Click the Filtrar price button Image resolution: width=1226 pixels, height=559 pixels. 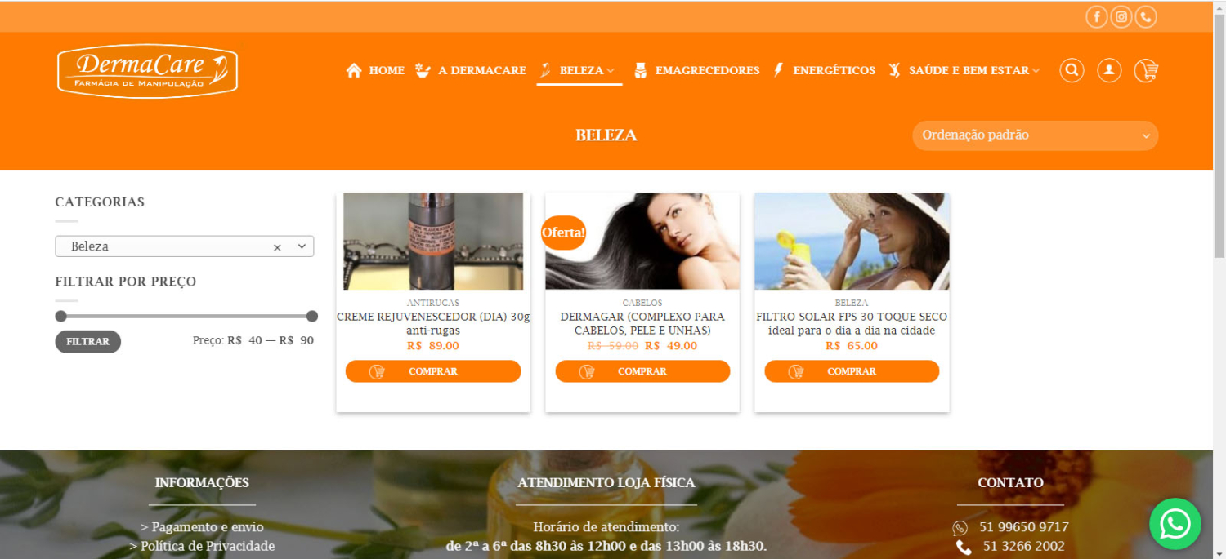87,342
